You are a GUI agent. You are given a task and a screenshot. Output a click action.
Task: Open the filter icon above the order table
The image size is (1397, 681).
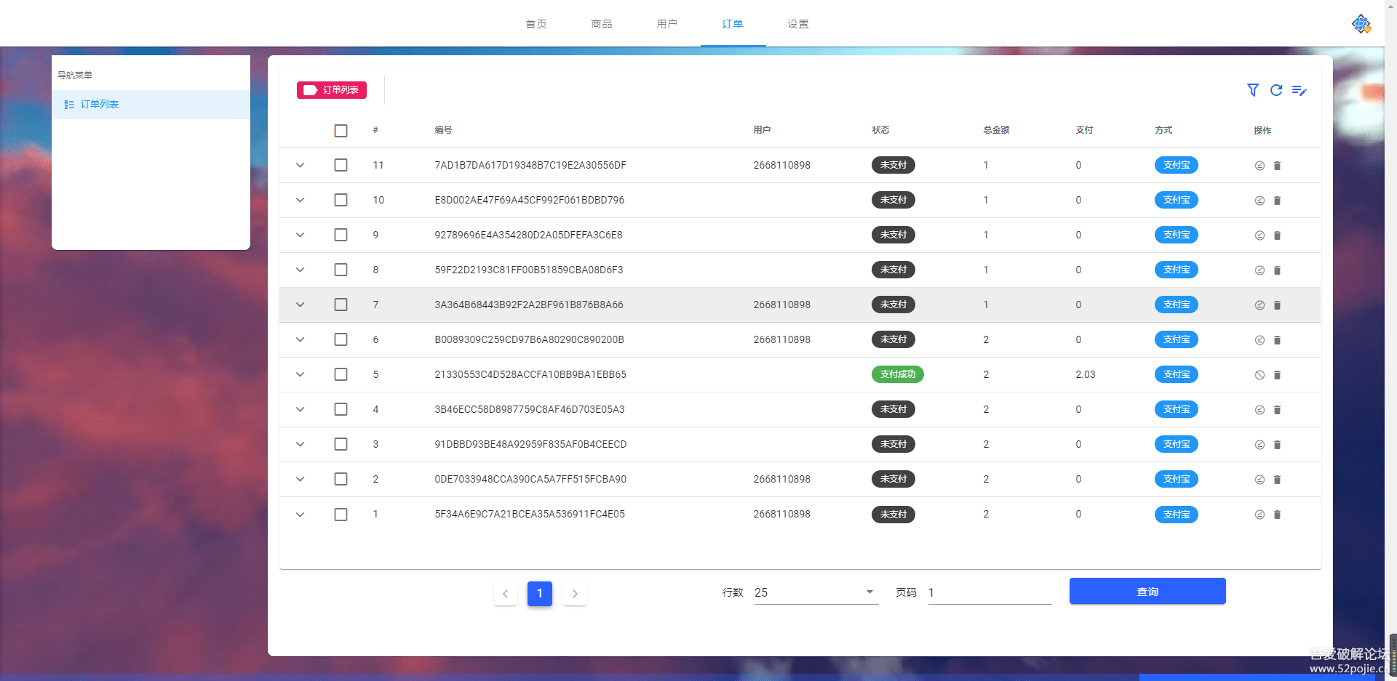pyautogui.click(x=1253, y=90)
